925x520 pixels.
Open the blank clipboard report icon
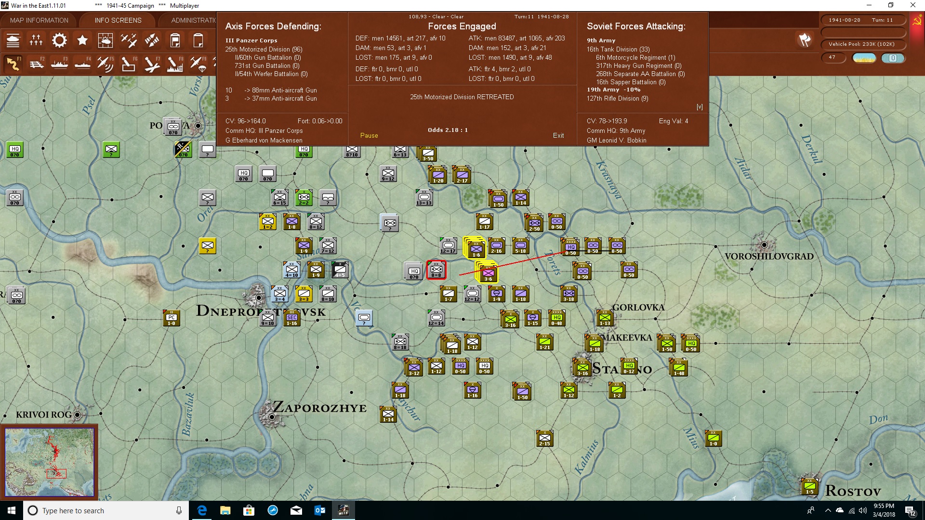(x=198, y=40)
